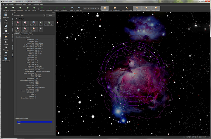Click the Look Up toolbar icon
The height and width of the screenshot is (139, 211).
tap(34, 9)
